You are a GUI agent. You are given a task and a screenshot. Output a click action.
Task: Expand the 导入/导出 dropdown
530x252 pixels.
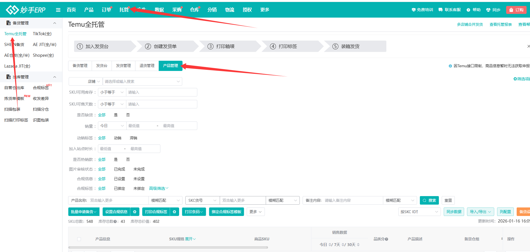point(481,212)
